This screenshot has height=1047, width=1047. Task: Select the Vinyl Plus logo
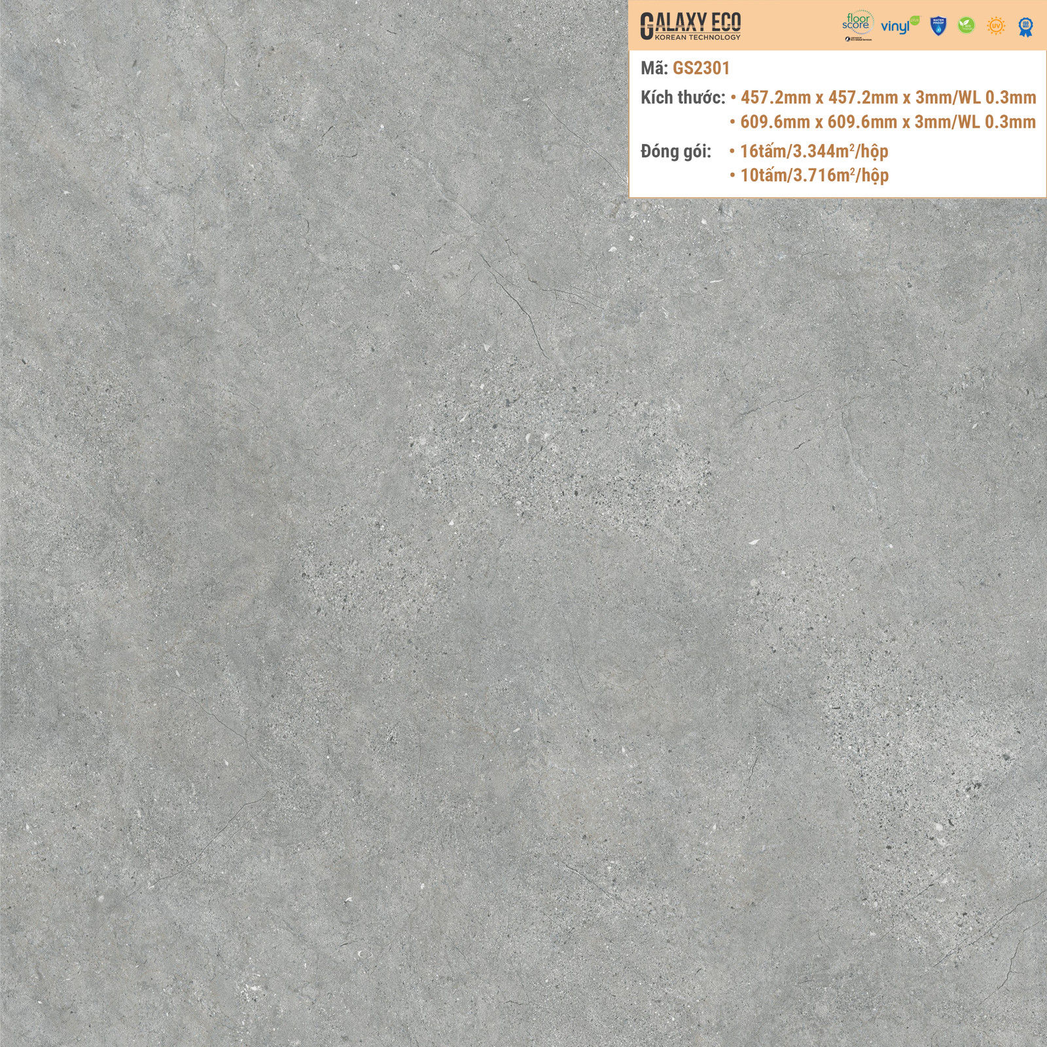[898, 26]
